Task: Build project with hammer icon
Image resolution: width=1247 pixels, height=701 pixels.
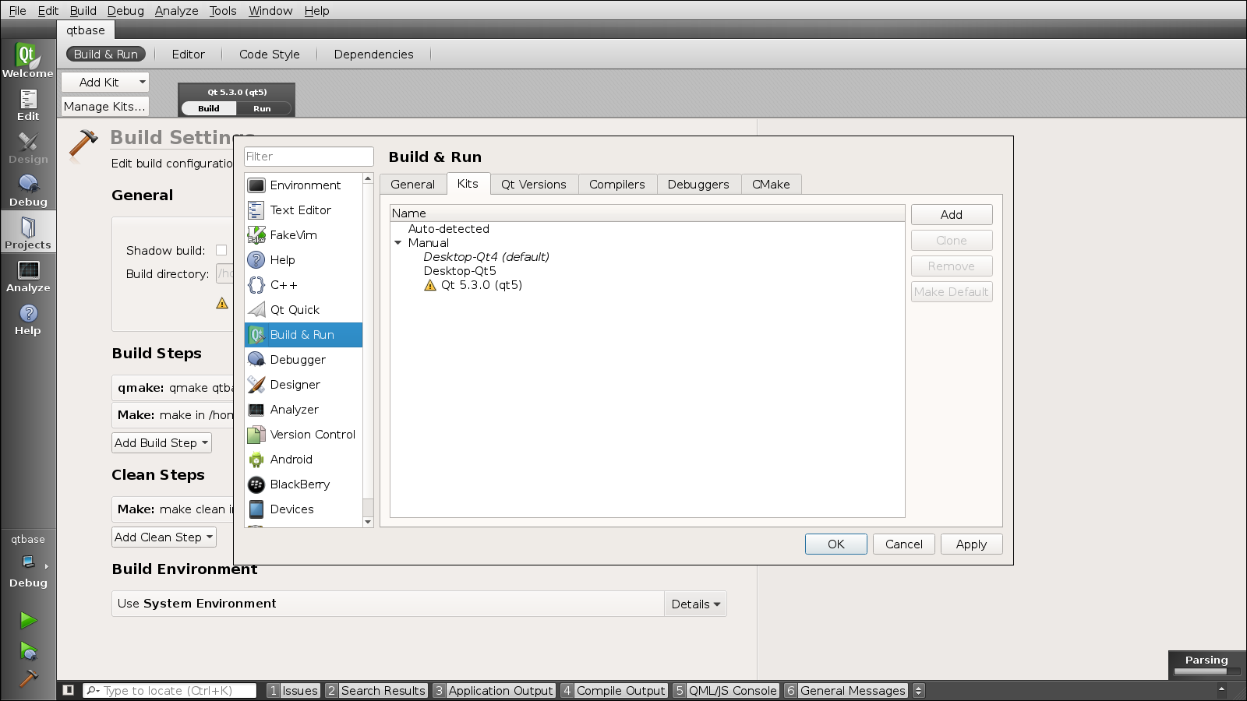Action: click(x=28, y=678)
